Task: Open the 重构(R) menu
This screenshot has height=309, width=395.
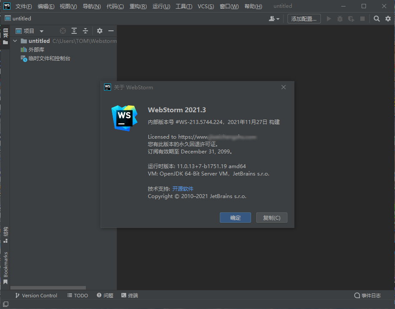Action: pyautogui.click(x=138, y=7)
